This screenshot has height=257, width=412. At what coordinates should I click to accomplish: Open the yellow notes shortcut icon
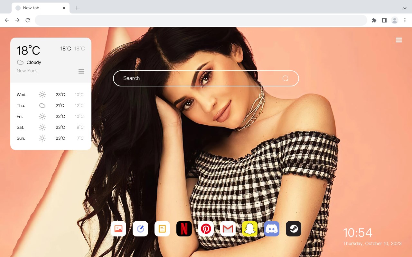click(x=162, y=229)
